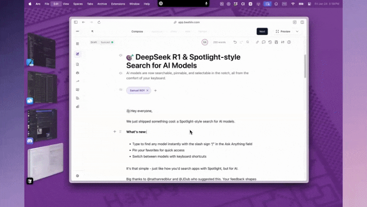The width and height of the screenshot is (367, 207).
Task: Redo the last edit
Action: pos(241,42)
